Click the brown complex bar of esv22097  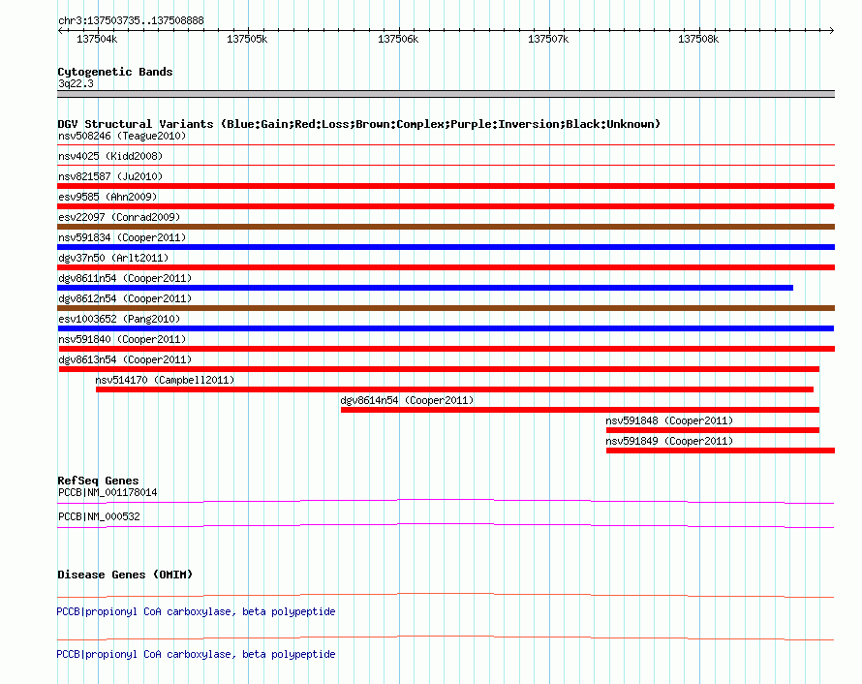446,227
